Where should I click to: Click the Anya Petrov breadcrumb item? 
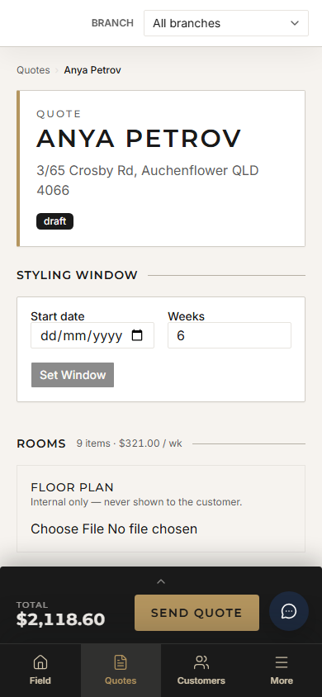(92, 70)
